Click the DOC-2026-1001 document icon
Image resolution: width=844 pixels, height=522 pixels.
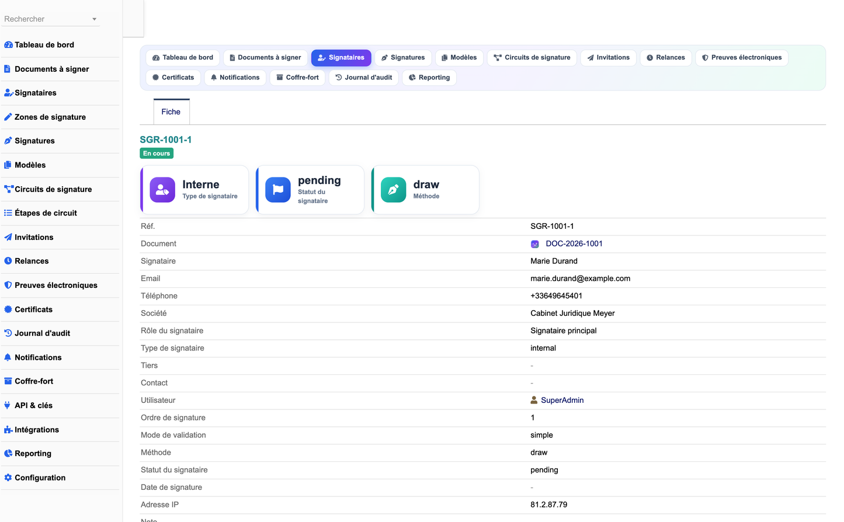coord(534,244)
